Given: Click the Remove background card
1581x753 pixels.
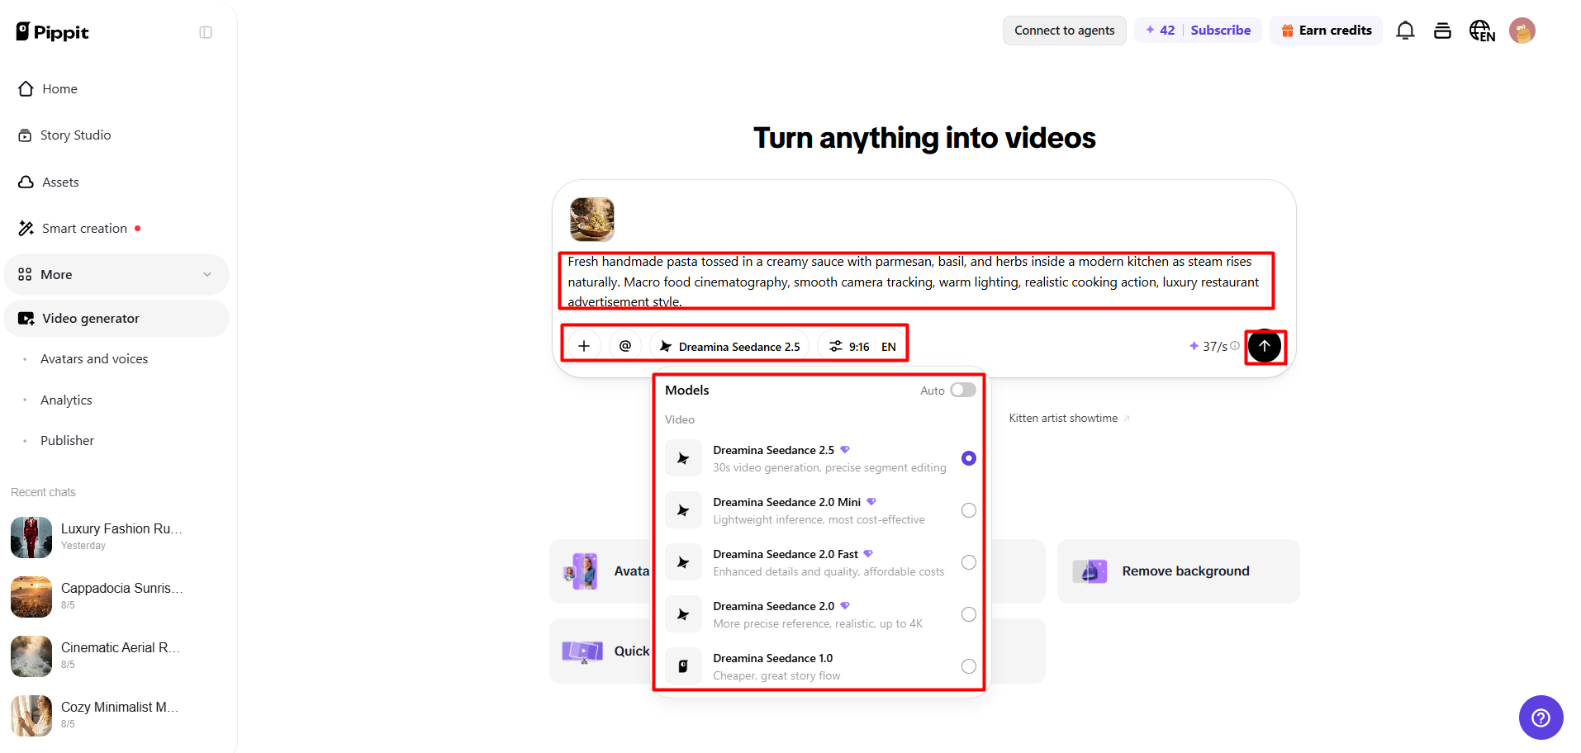Looking at the screenshot, I should point(1178,571).
